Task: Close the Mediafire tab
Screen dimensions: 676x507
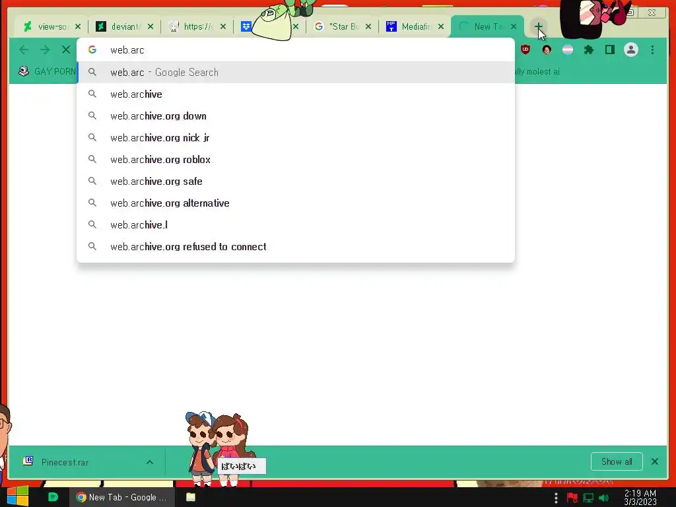Action: coord(440,26)
